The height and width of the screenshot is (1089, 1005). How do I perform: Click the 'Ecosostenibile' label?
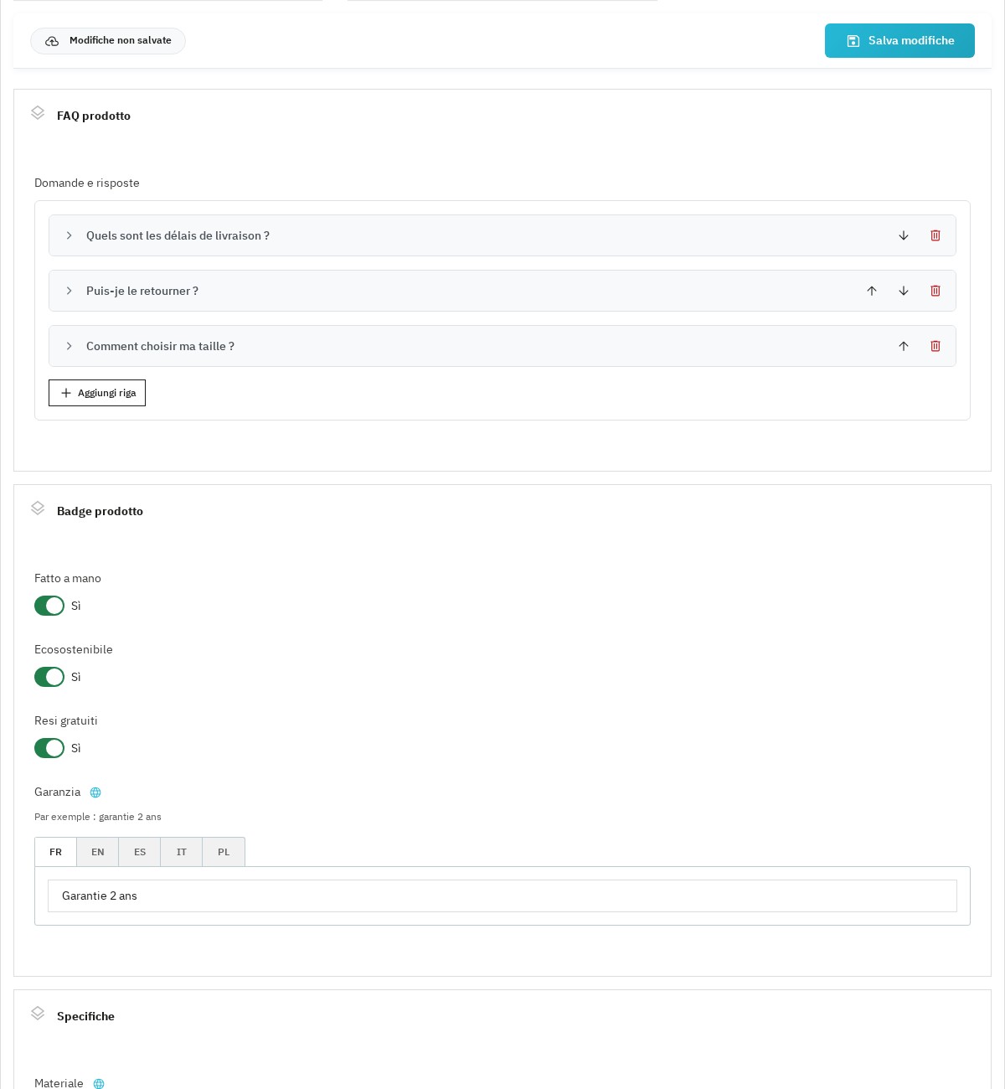(74, 649)
